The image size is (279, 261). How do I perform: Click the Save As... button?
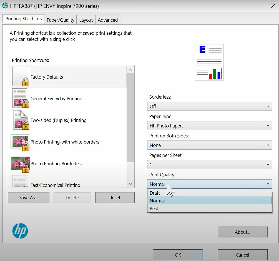tap(29, 197)
